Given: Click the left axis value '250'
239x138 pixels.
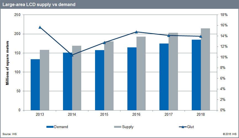Looking at the screenshot, I should [x=17, y=15].
